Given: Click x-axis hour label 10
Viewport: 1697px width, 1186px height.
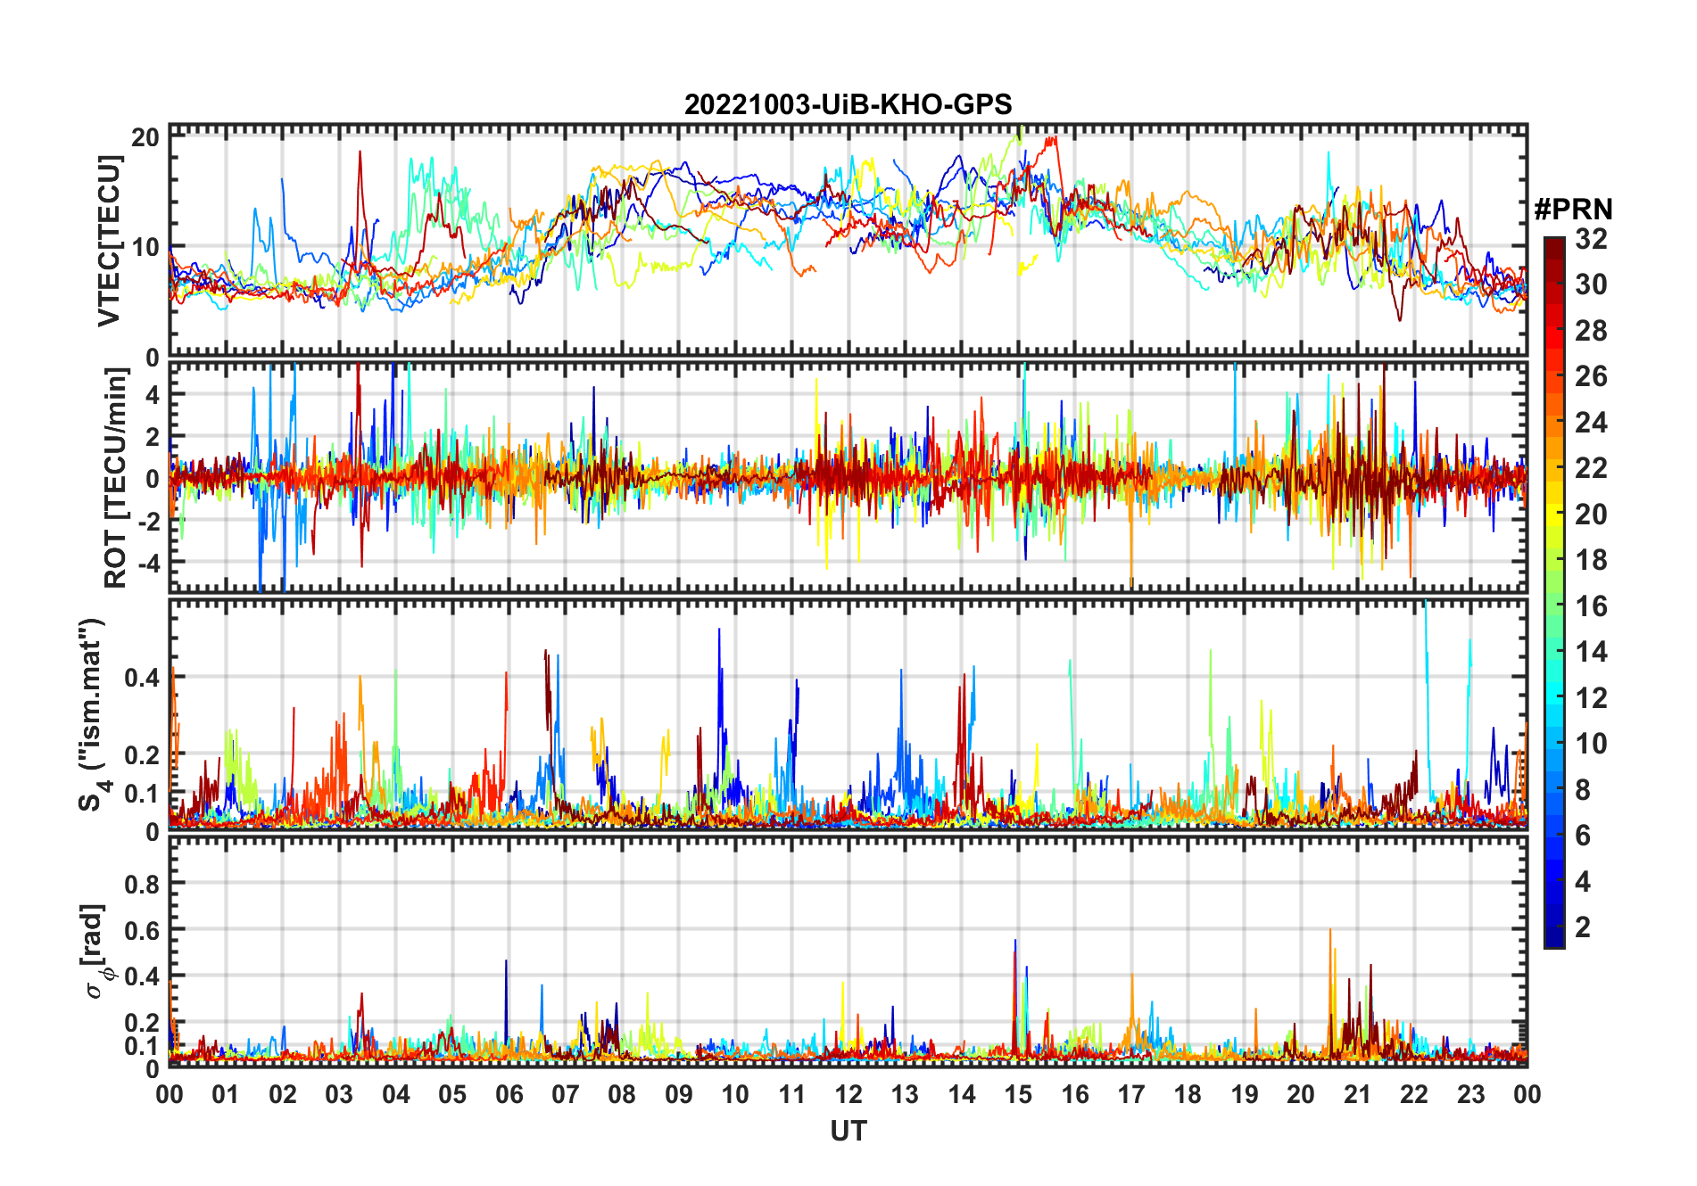Looking at the screenshot, I should click(735, 1094).
